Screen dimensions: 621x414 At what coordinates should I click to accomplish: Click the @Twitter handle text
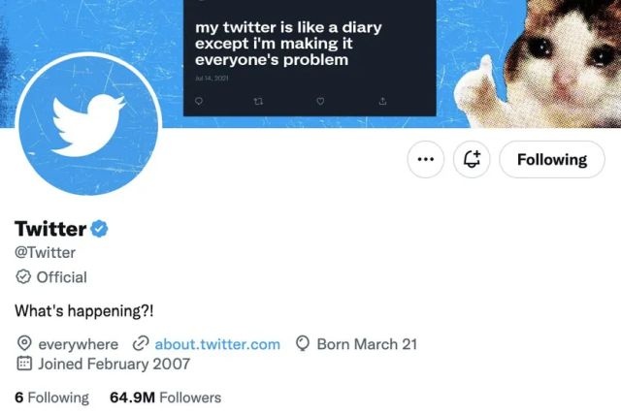pyautogui.click(x=45, y=253)
